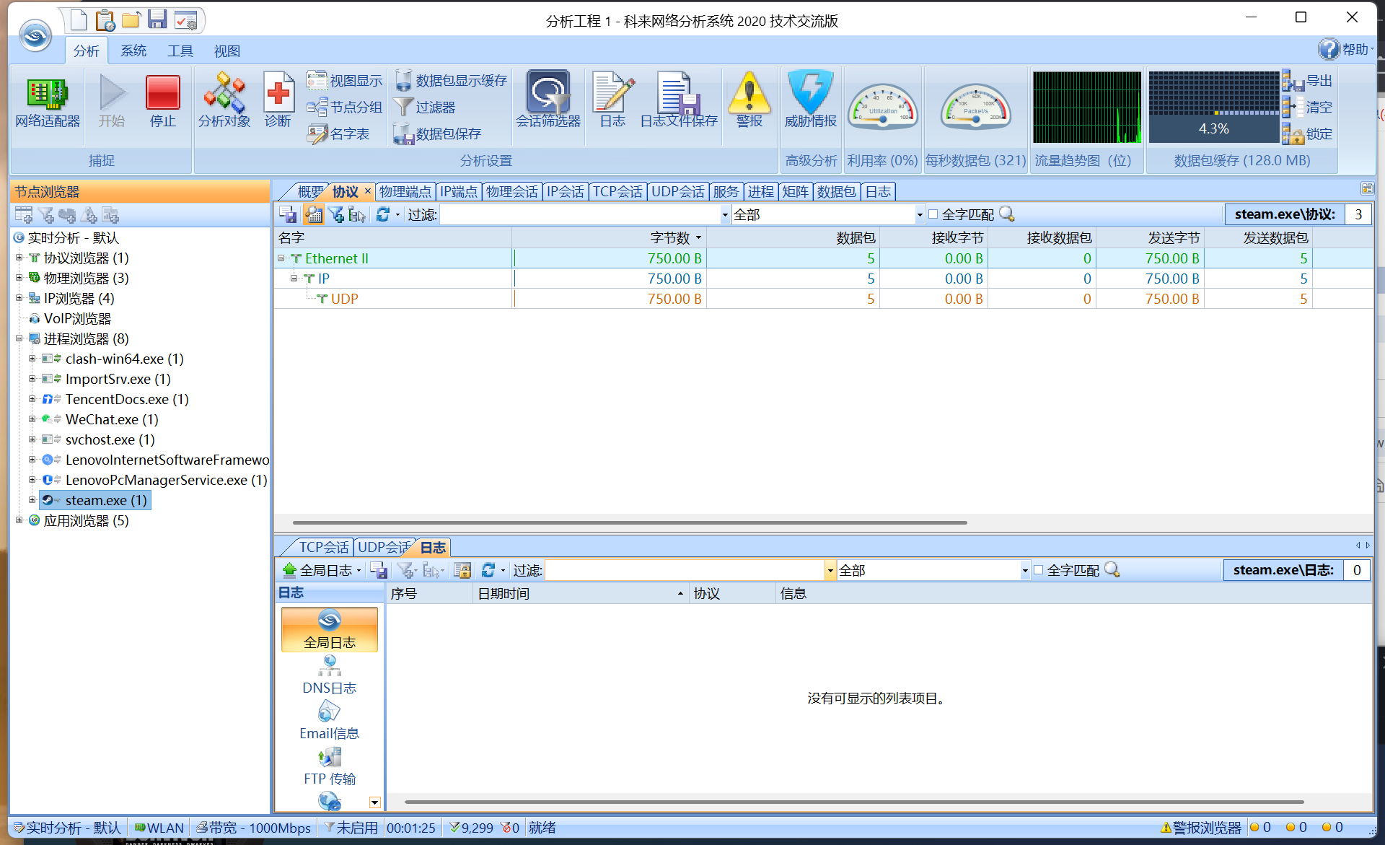Open the 工具 ribbon menu tab

click(x=180, y=51)
